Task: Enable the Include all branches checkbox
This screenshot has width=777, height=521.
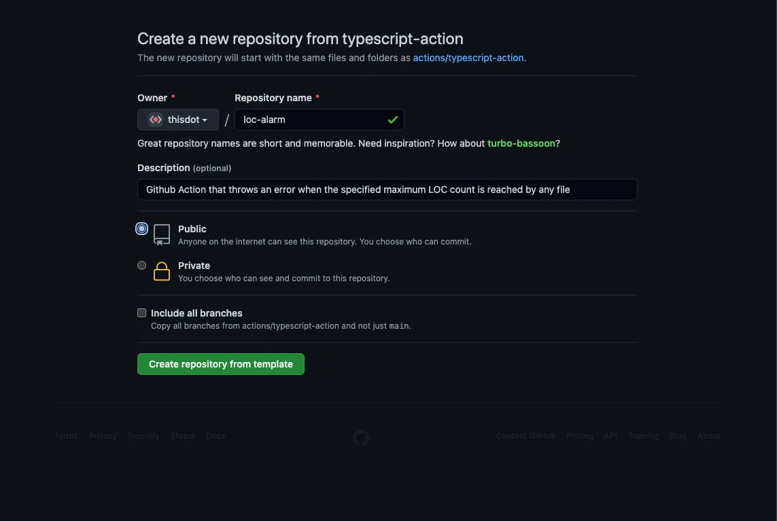Action: pos(141,312)
